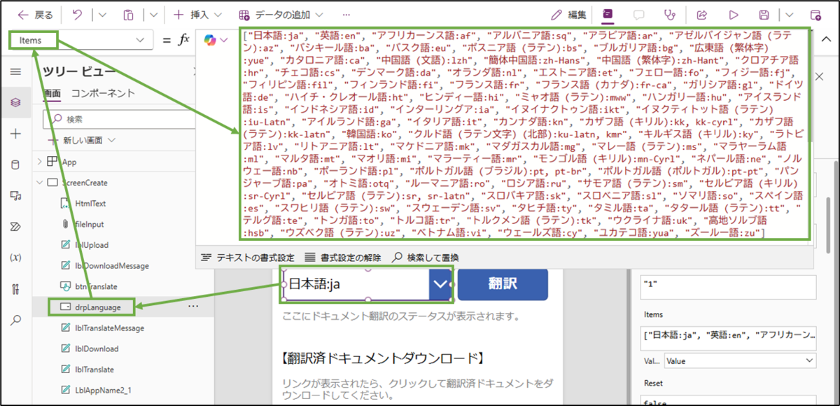Select HtmlText in the tree view

click(90, 203)
